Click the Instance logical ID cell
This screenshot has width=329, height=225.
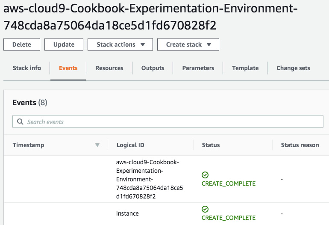127,213
